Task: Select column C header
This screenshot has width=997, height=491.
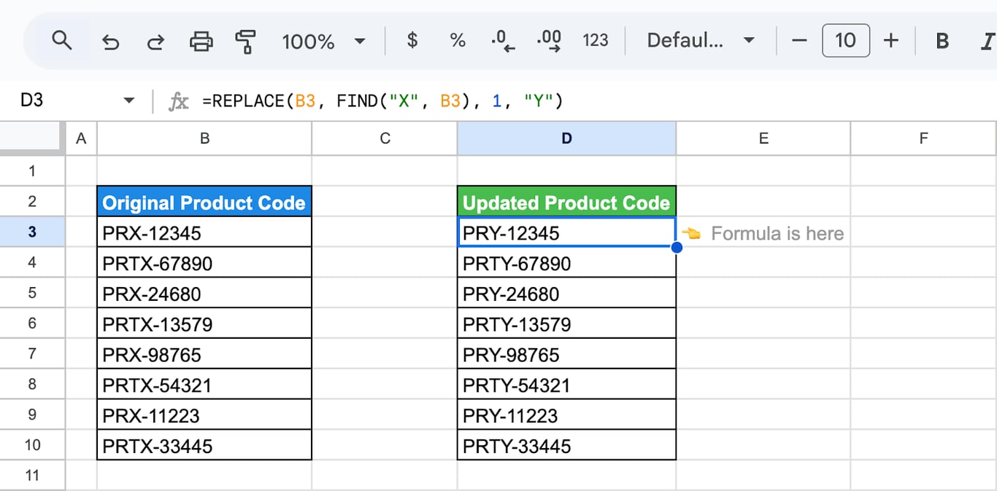Action: pos(385,138)
